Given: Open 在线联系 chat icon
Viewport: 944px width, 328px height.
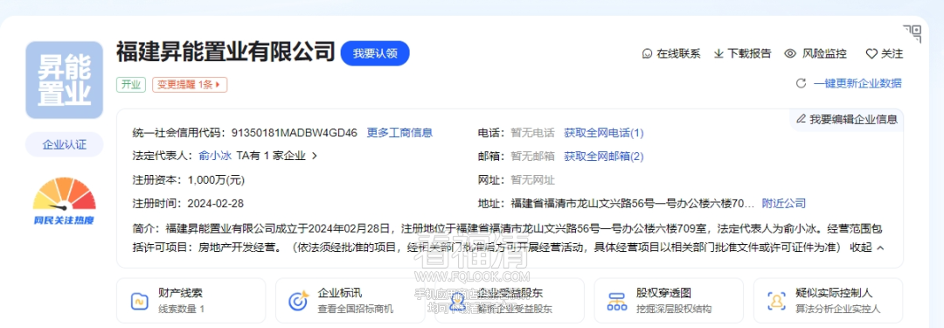Looking at the screenshot, I should (647, 53).
